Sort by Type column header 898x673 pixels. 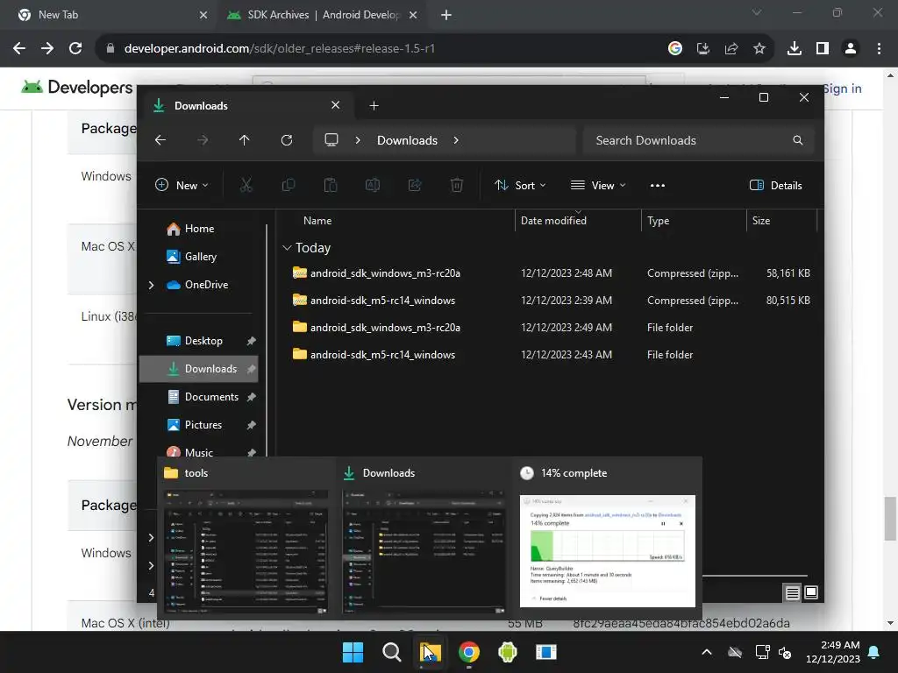[658, 220]
